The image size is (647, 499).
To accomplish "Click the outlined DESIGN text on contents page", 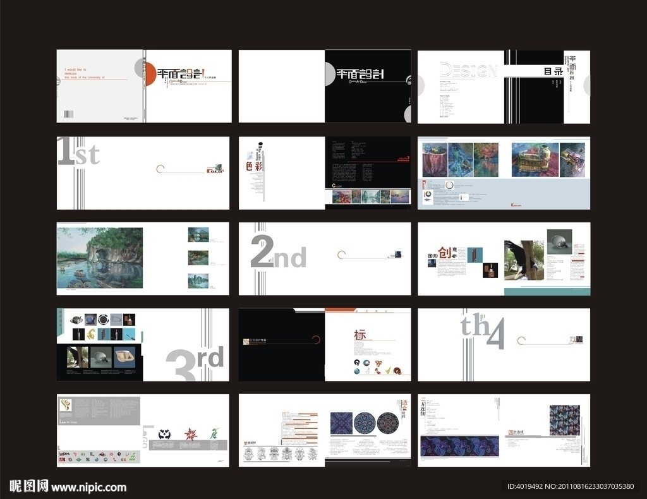I will tap(464, 69).
